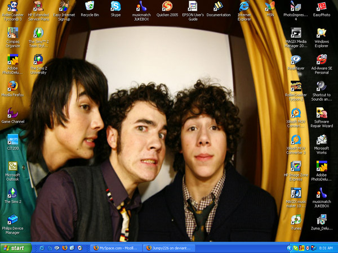Launch Internet Explorer from Quick Launch

tap(42, 248)
